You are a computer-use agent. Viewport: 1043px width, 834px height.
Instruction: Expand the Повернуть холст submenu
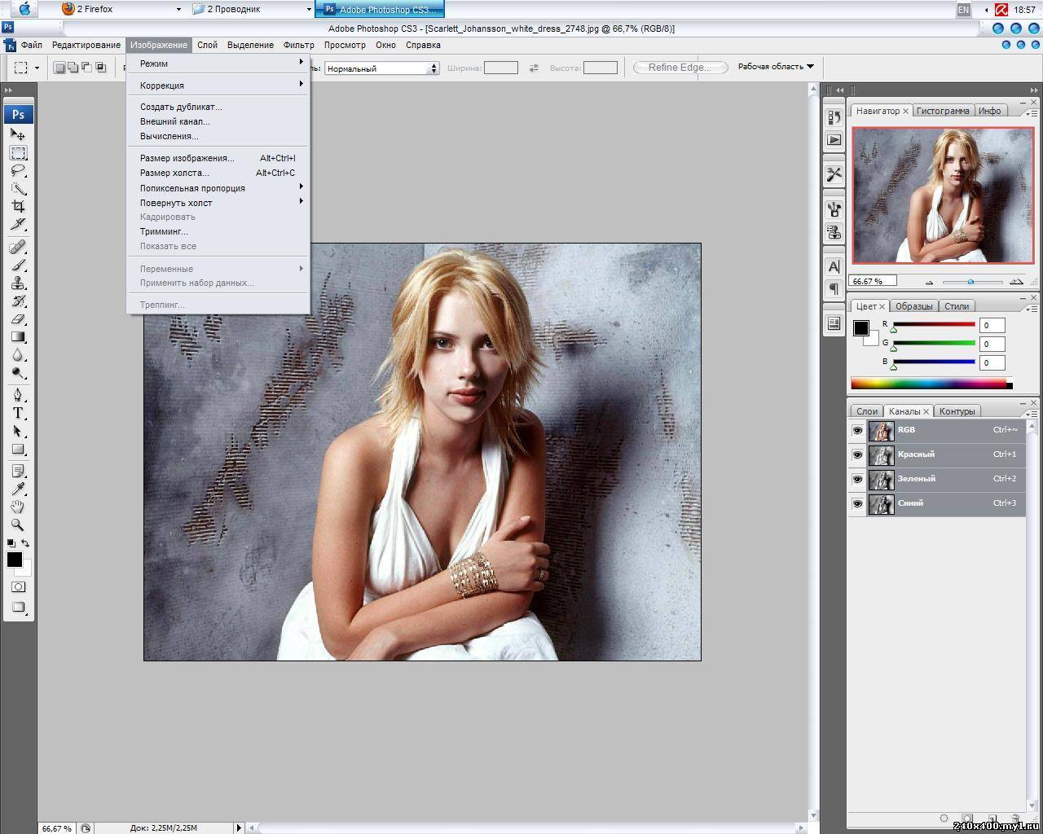click(218, 203)
